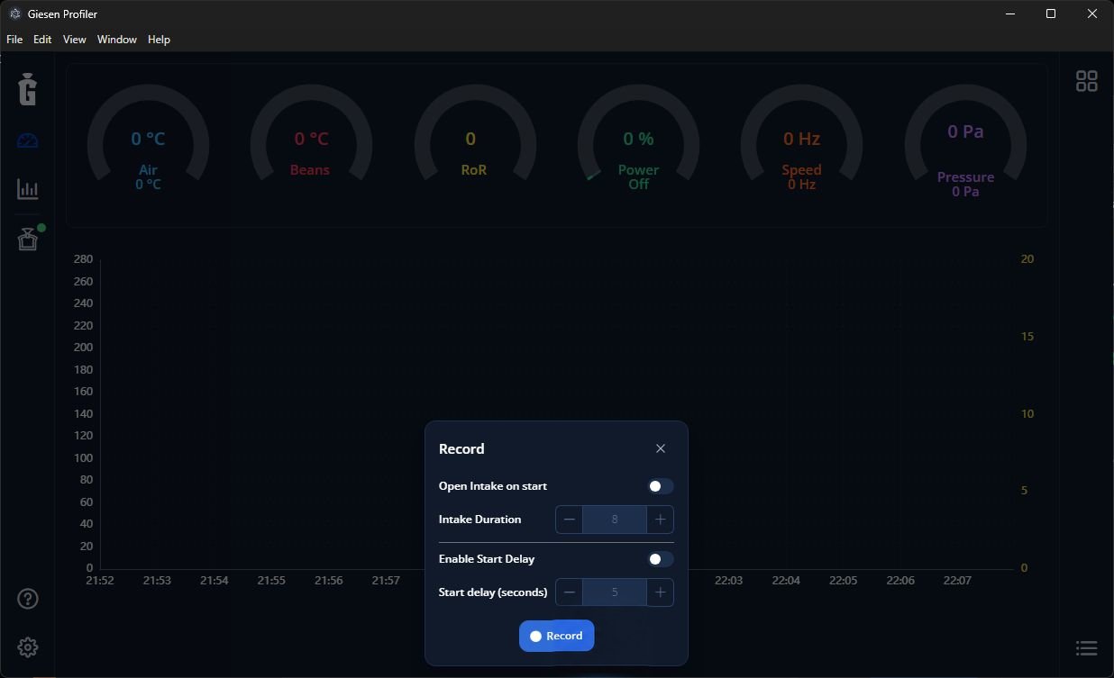Increase Start delay seconds with plus

(x=661, y=592)
